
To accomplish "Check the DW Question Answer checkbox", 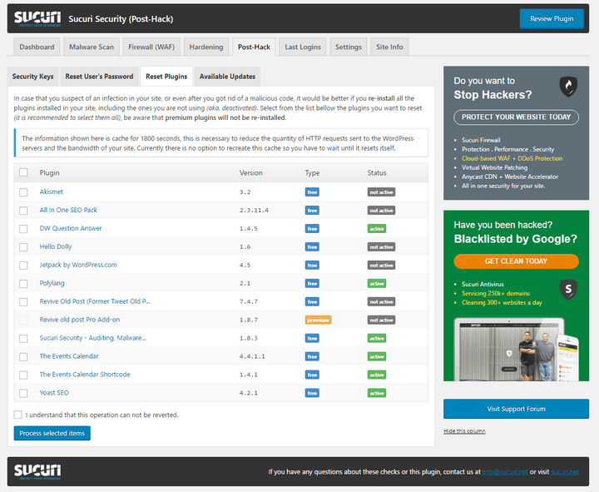I will coord(23,229).
